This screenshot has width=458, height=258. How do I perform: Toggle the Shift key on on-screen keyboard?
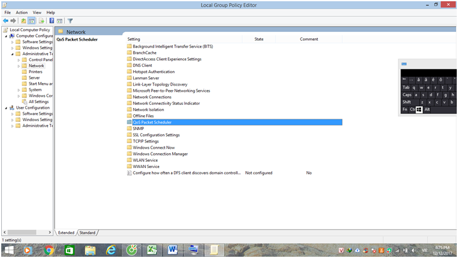[x=407, y=102]
